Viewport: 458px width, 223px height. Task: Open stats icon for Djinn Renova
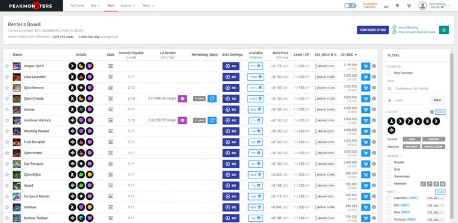point(110,87)
